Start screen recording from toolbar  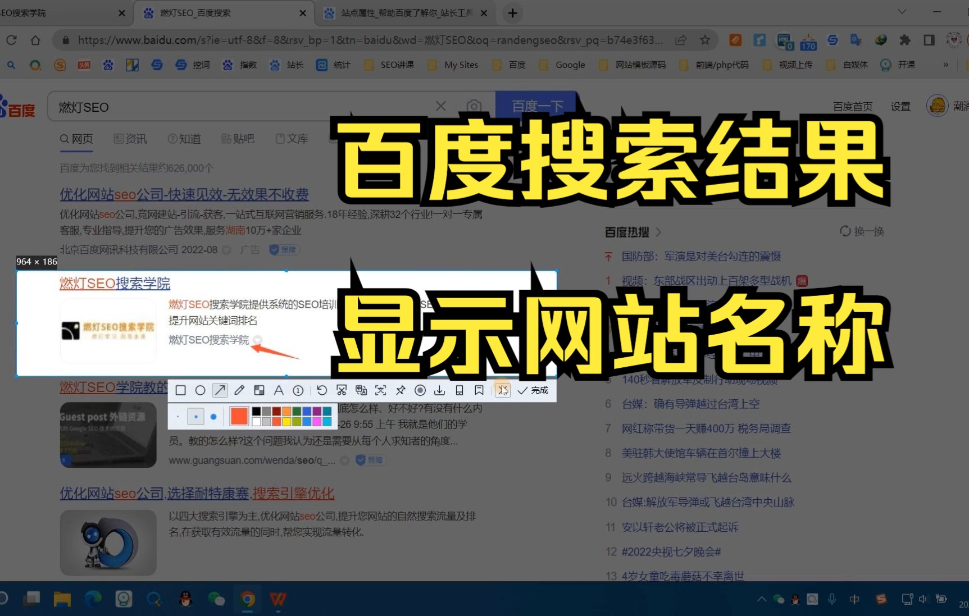(420, 390)
